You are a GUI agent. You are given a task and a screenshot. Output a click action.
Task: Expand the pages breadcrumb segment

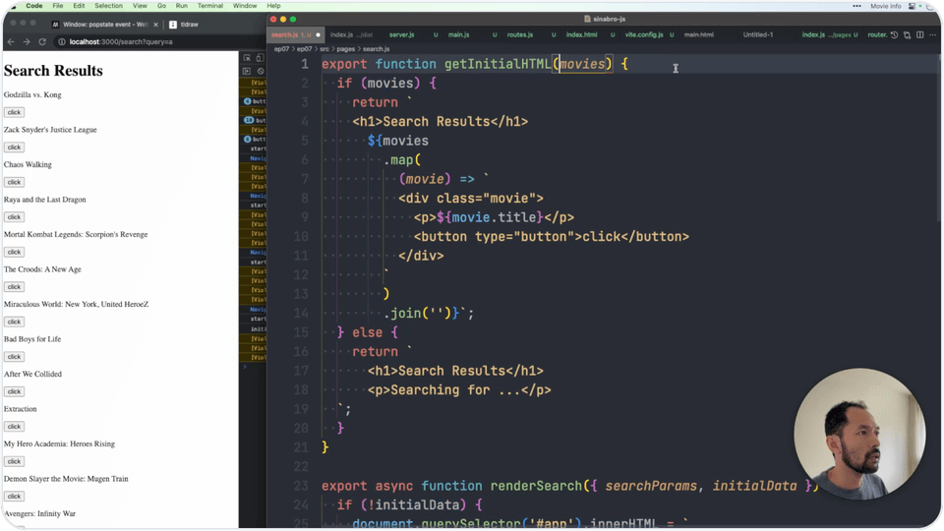click(345, 49)
